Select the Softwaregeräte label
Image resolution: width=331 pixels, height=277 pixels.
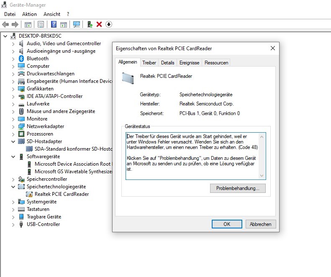(43, 156)
